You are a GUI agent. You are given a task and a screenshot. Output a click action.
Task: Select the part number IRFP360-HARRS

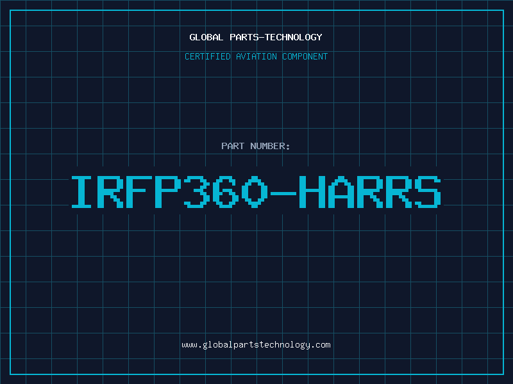click(x=256, y=192)
